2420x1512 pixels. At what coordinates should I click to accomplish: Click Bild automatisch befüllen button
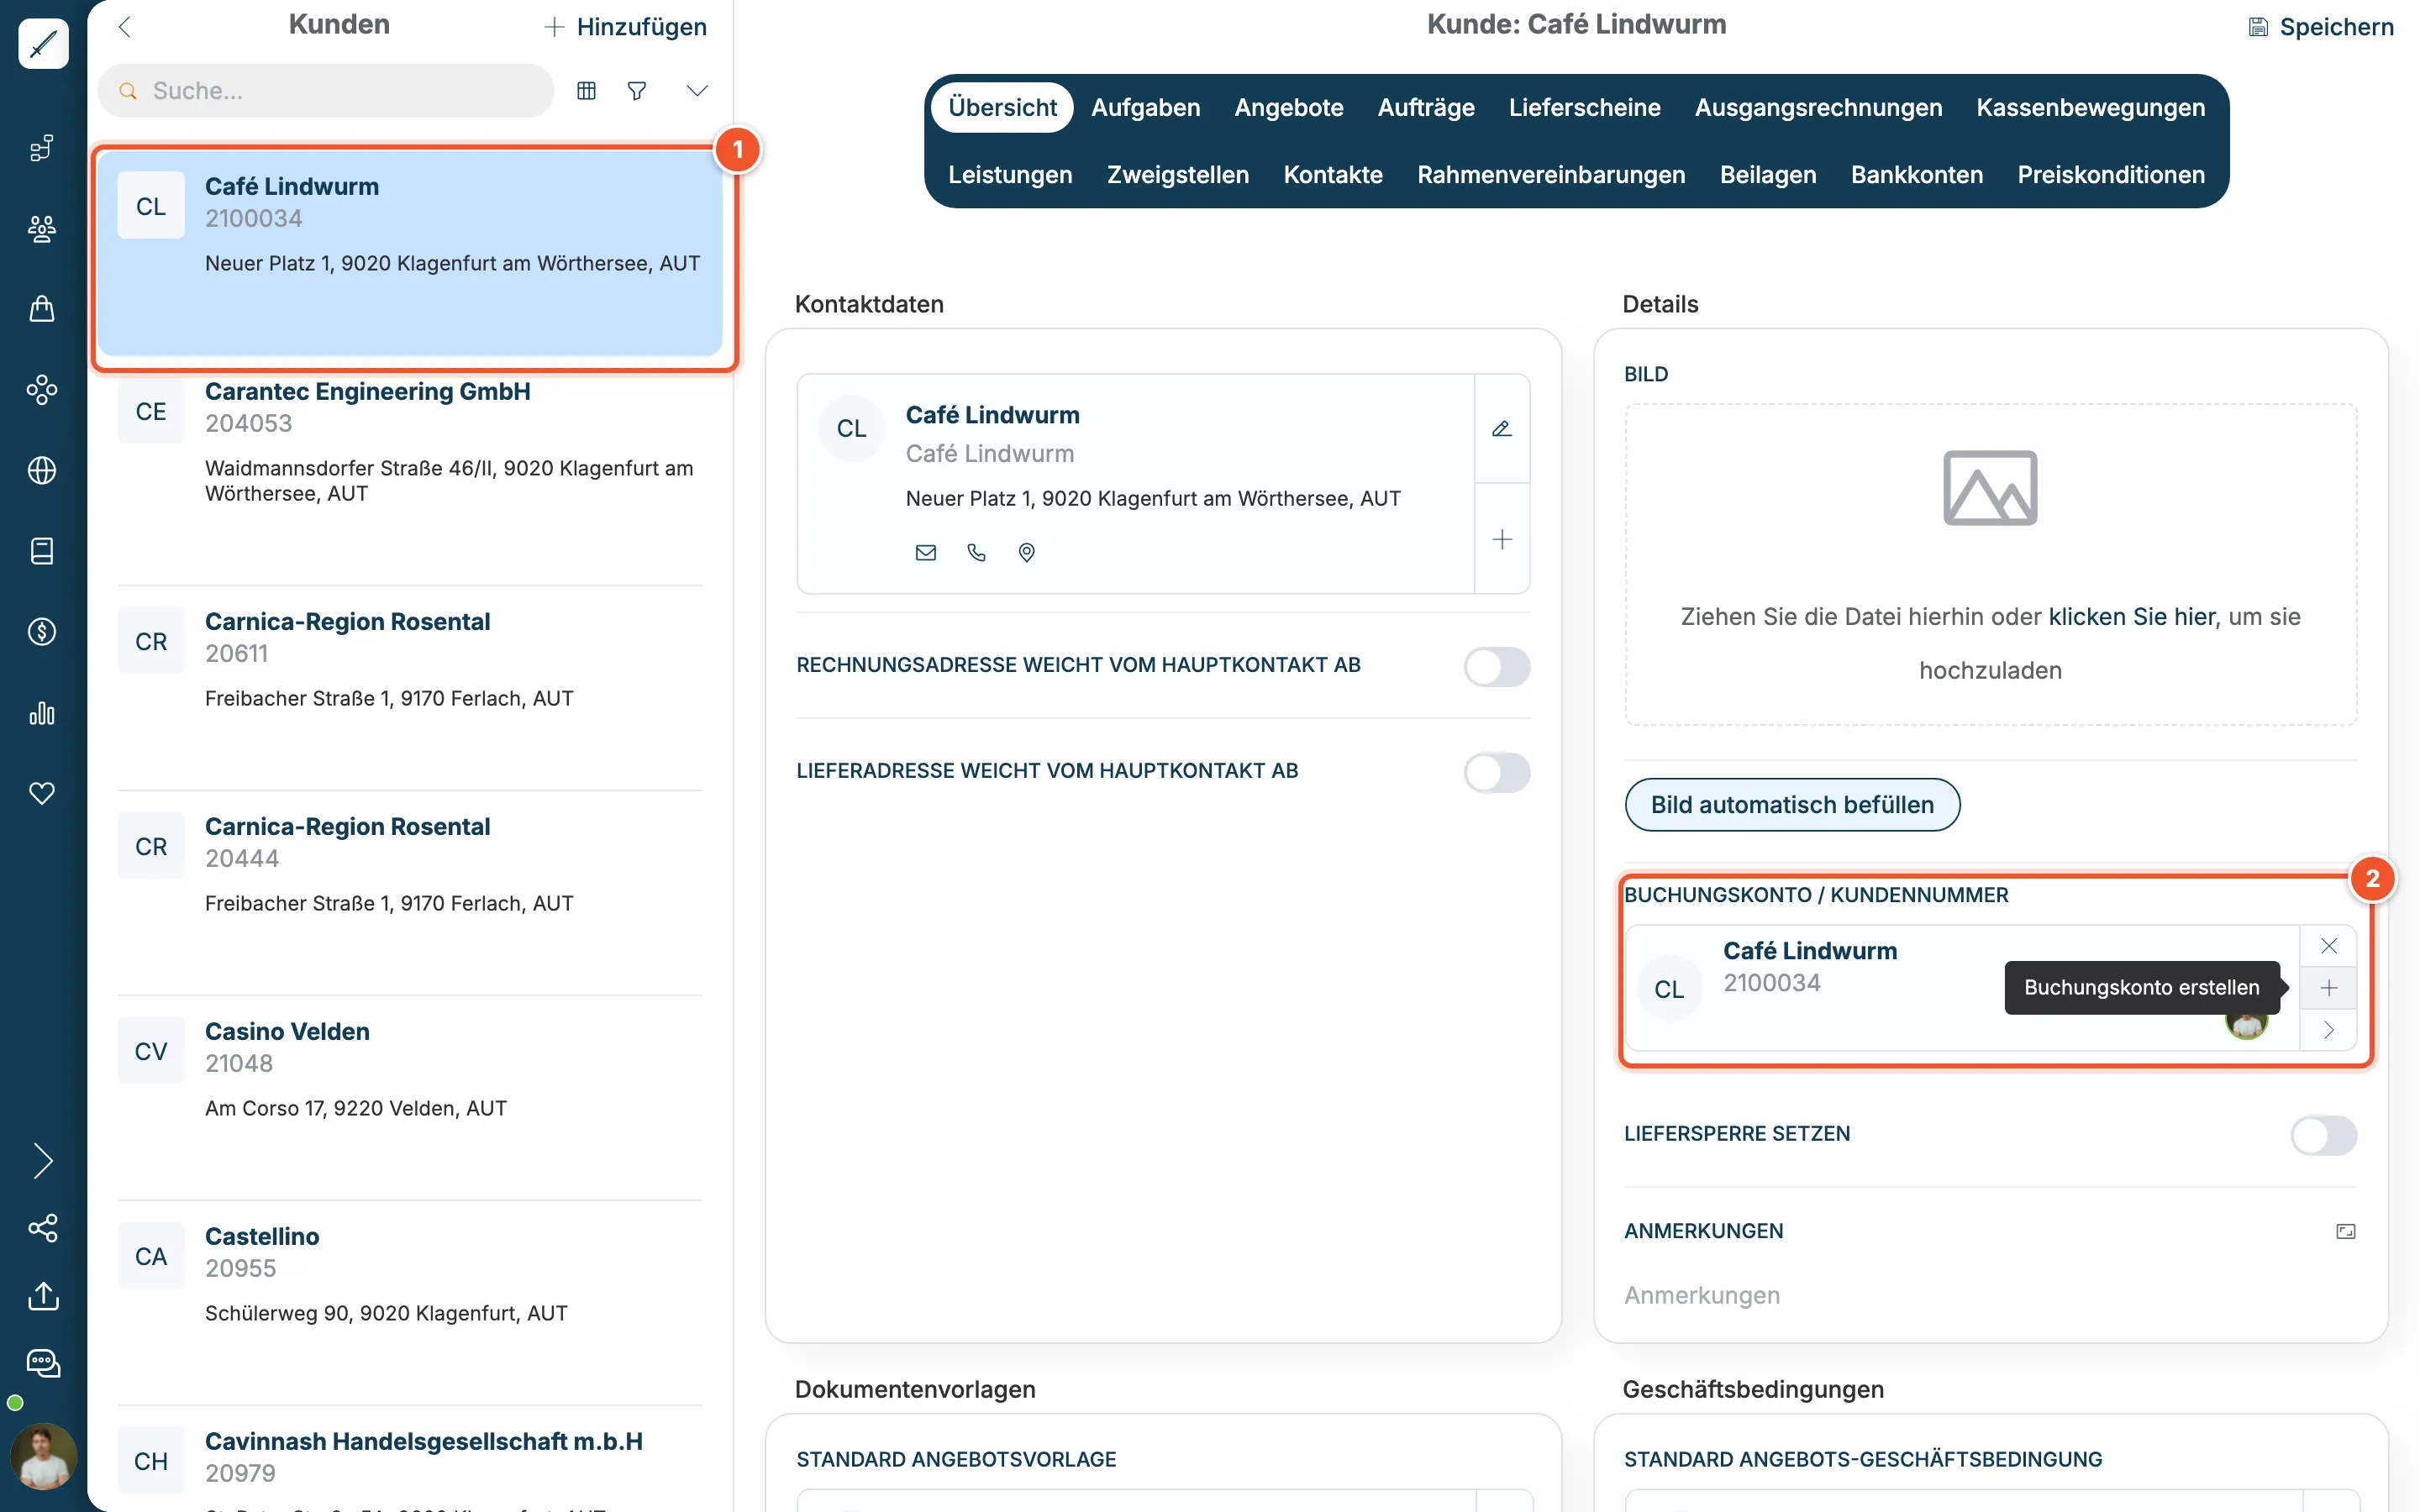point(1792,805)
